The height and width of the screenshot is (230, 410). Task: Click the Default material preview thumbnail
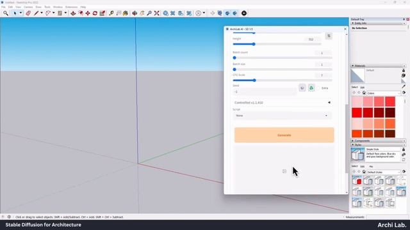click(357, 75)
